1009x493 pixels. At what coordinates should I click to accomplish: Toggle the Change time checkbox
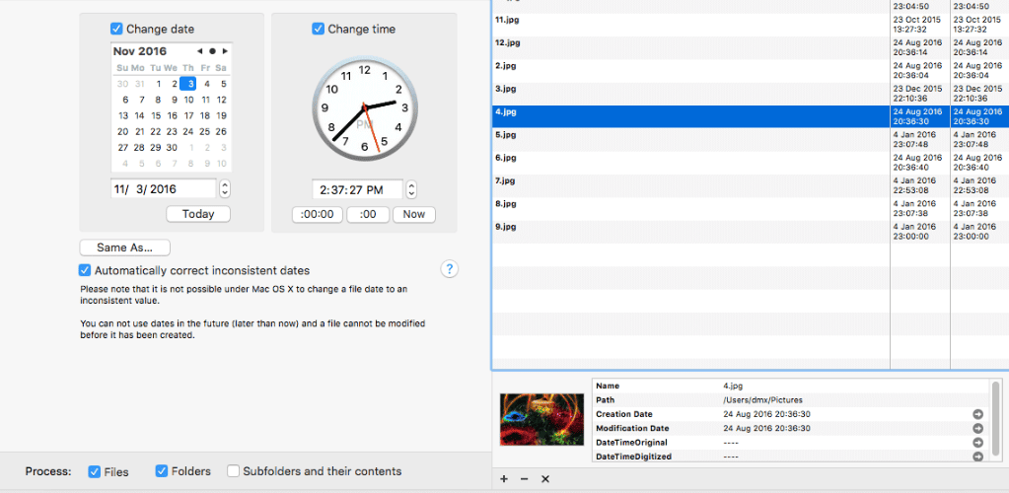click(x=318, y=29)
